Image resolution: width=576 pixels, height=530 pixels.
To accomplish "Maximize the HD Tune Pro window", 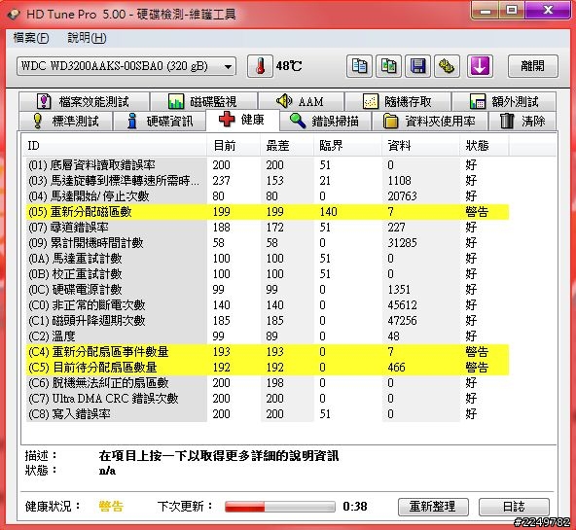I will pos(512,11).
